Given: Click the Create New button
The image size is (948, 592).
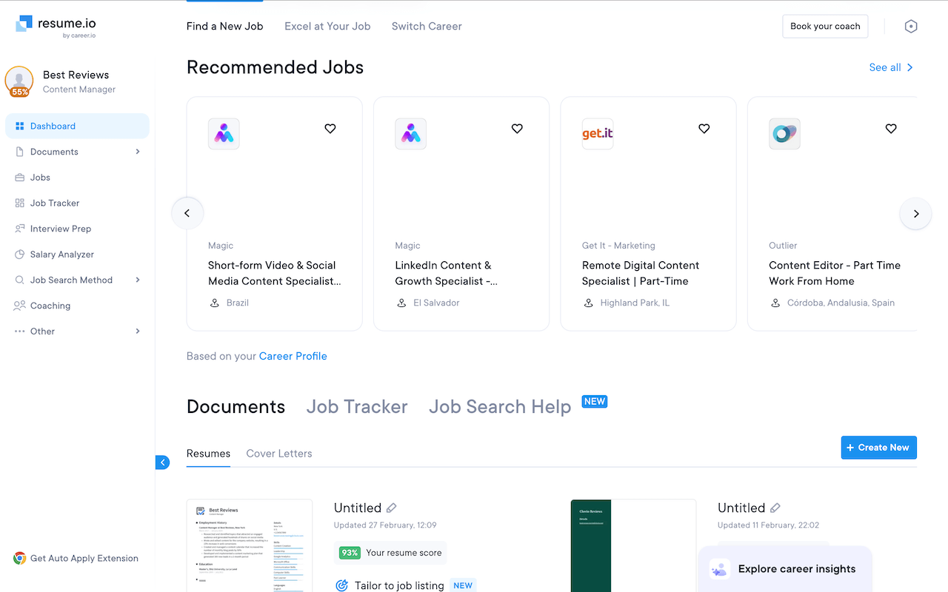Looking at the screenshot, I should coord(878,448).
